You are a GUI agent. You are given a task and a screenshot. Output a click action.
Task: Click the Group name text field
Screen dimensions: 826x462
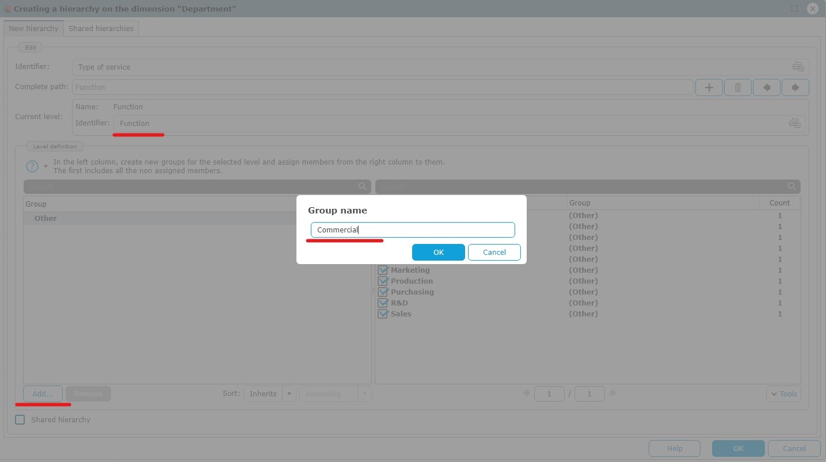pos(412,230)
